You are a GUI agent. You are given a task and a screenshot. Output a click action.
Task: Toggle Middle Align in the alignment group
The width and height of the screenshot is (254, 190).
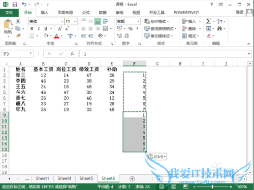[90, 21]
